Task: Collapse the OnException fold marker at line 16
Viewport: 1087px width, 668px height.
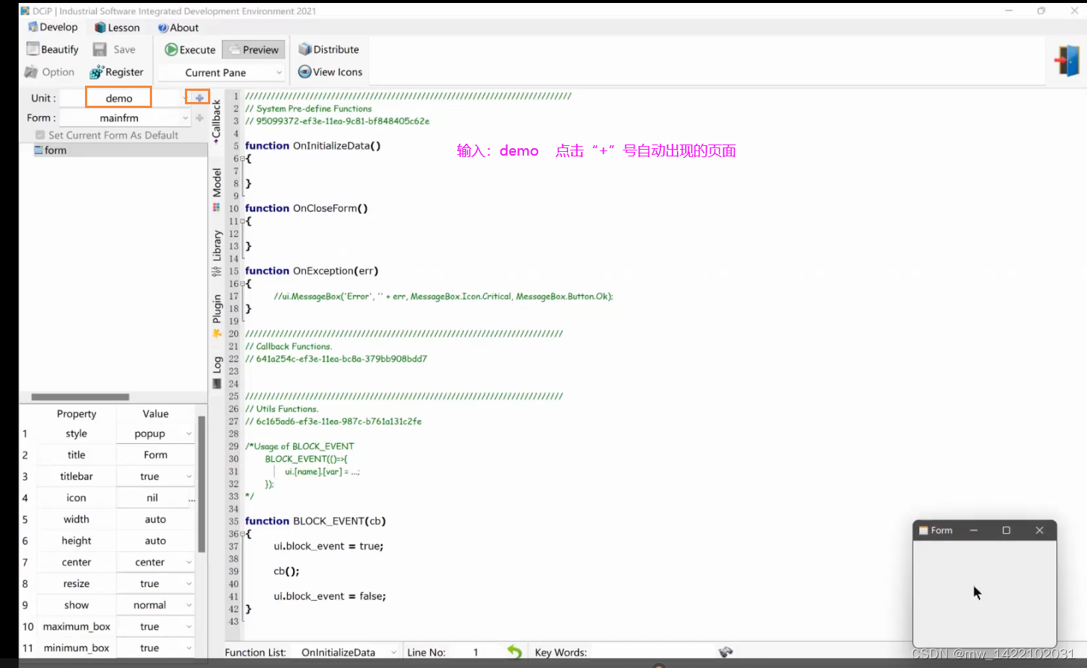Action: (242, 284)
